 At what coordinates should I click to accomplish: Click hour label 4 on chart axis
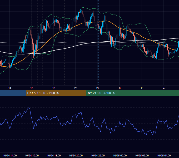pyautogui.click(x=164, y=88)
